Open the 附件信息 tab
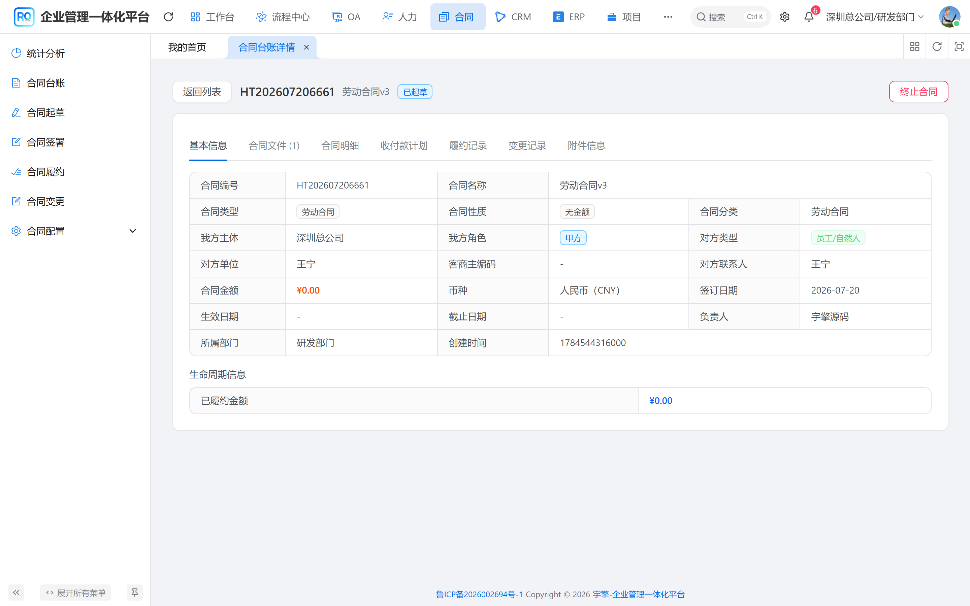This screenshot has height=606, width=970. pos(586,146)
